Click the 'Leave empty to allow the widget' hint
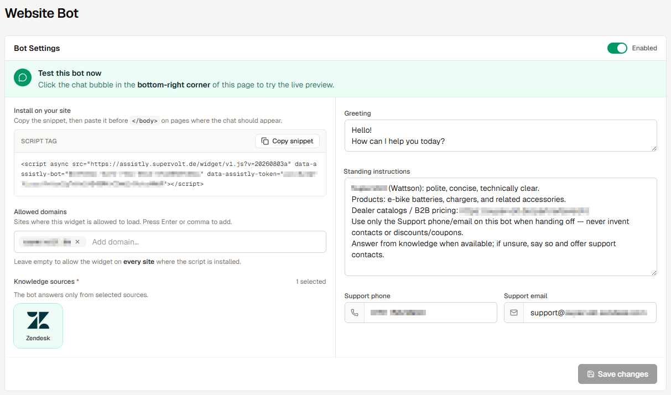Image resolution: width=671 pixels, height=395 pixels. (x=127, y=262)
